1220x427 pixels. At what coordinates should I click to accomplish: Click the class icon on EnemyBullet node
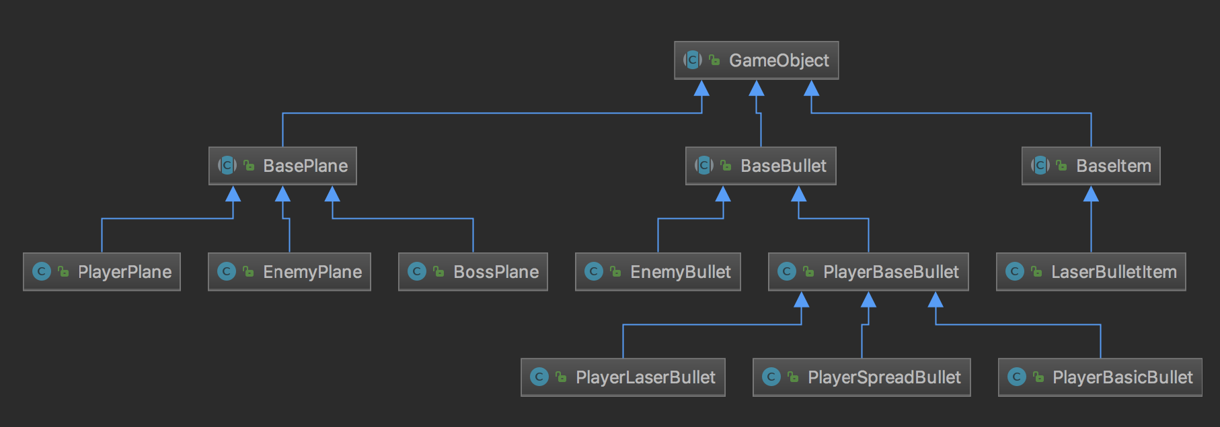(x=594, y=271)
